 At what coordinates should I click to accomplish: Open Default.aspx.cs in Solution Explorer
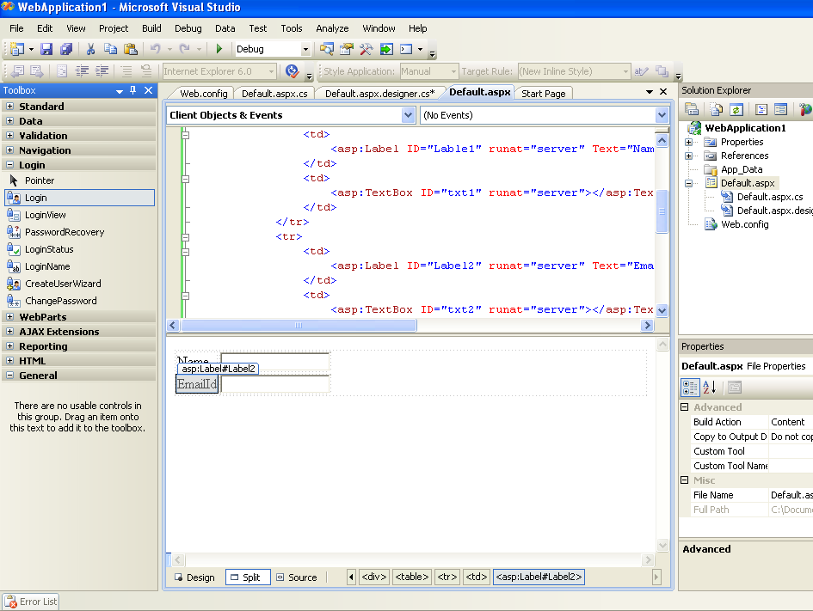coord(769,197)
